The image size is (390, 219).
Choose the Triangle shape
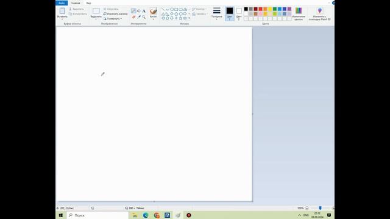pos(163,14)
